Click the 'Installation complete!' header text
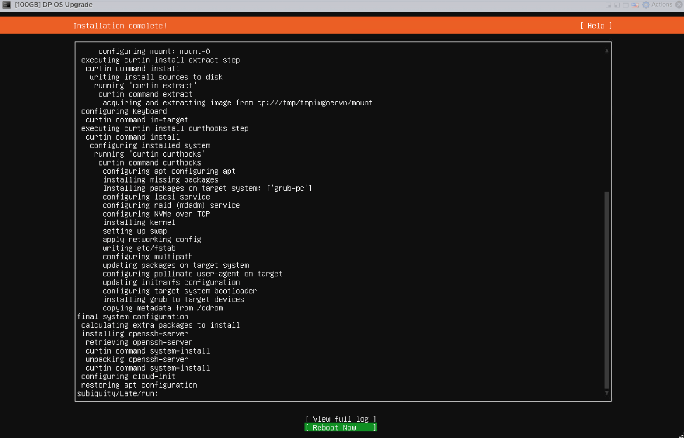The image size is (684, 438). 120,26
